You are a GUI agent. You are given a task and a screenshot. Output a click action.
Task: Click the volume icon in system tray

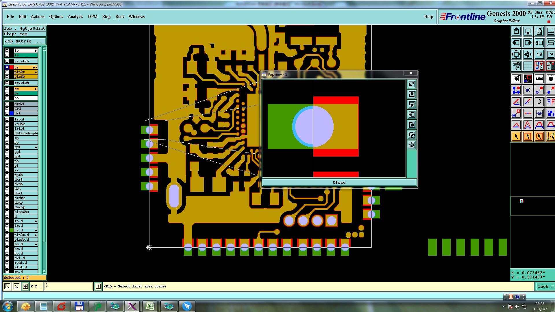click(517, 307)
